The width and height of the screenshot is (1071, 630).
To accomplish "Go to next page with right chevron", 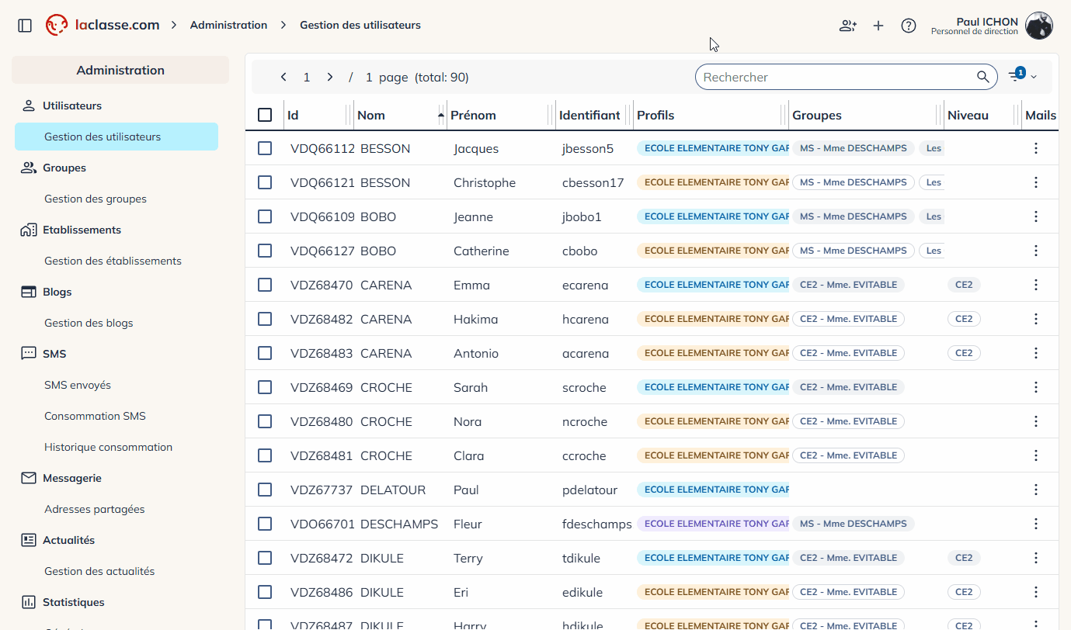I will click(330, 77).
